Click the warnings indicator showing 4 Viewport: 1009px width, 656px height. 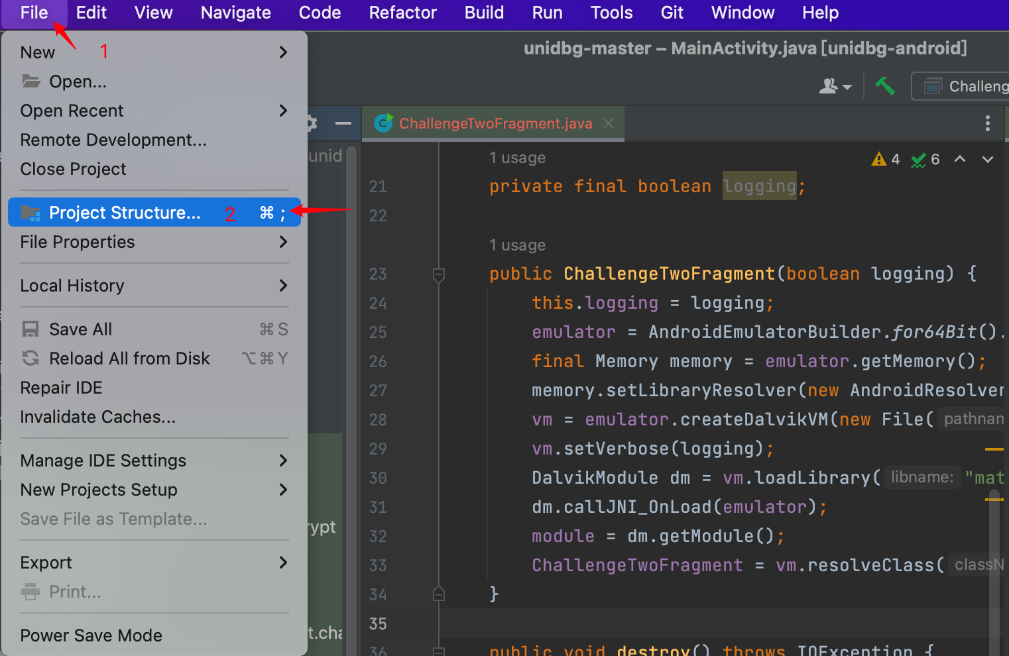[x=886, y=159]
